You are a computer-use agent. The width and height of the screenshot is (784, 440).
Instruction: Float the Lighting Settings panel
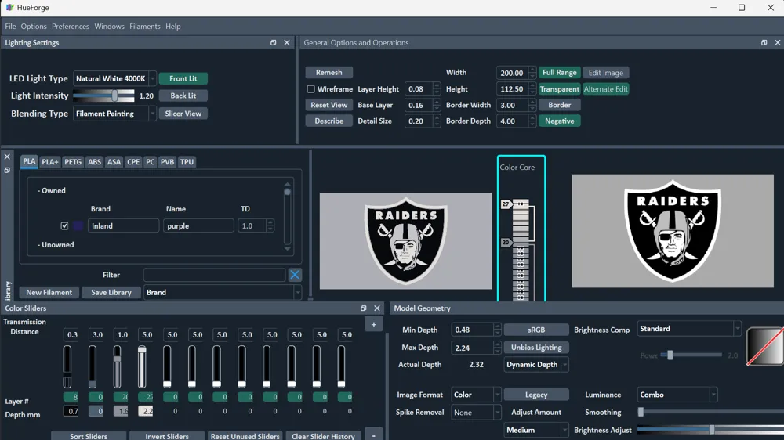[273, 43]
